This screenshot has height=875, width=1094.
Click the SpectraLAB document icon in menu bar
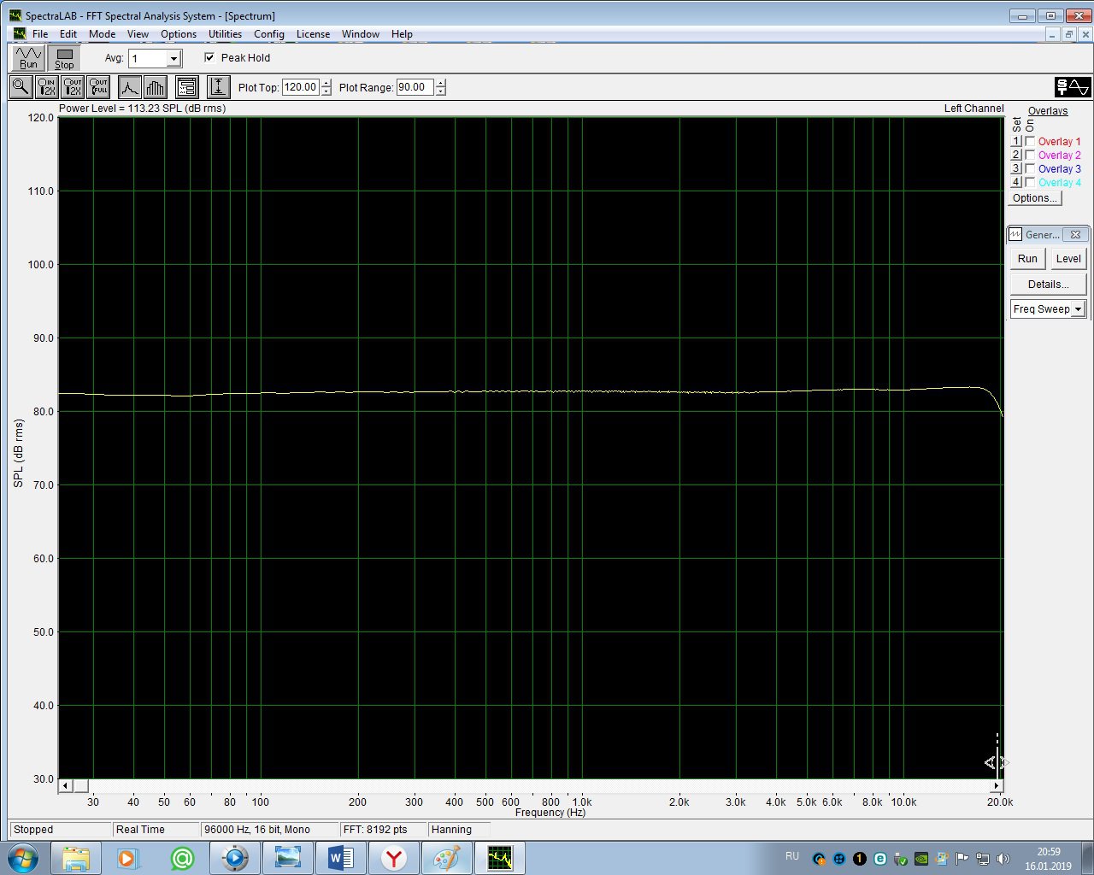19,34
